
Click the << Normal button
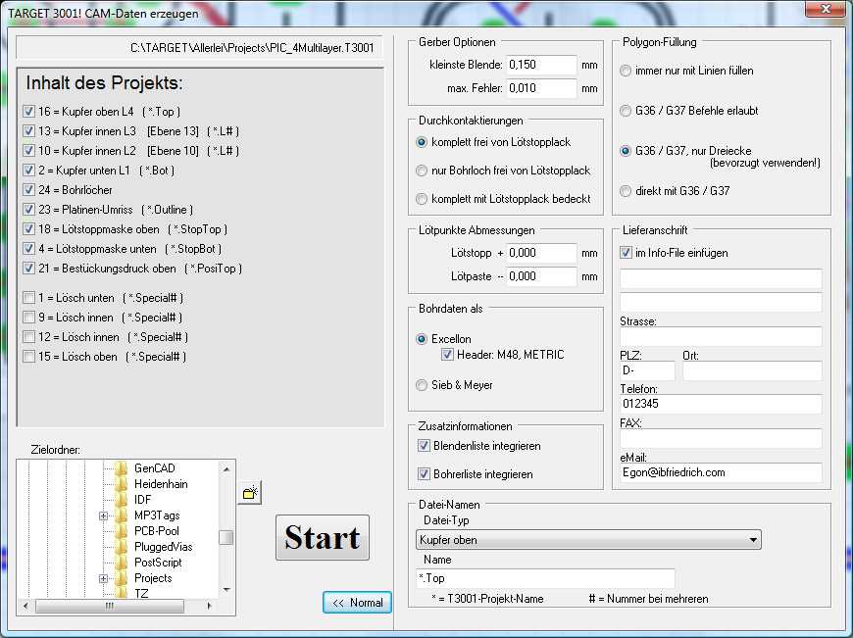pyautogui.click(x=358, y=603)
